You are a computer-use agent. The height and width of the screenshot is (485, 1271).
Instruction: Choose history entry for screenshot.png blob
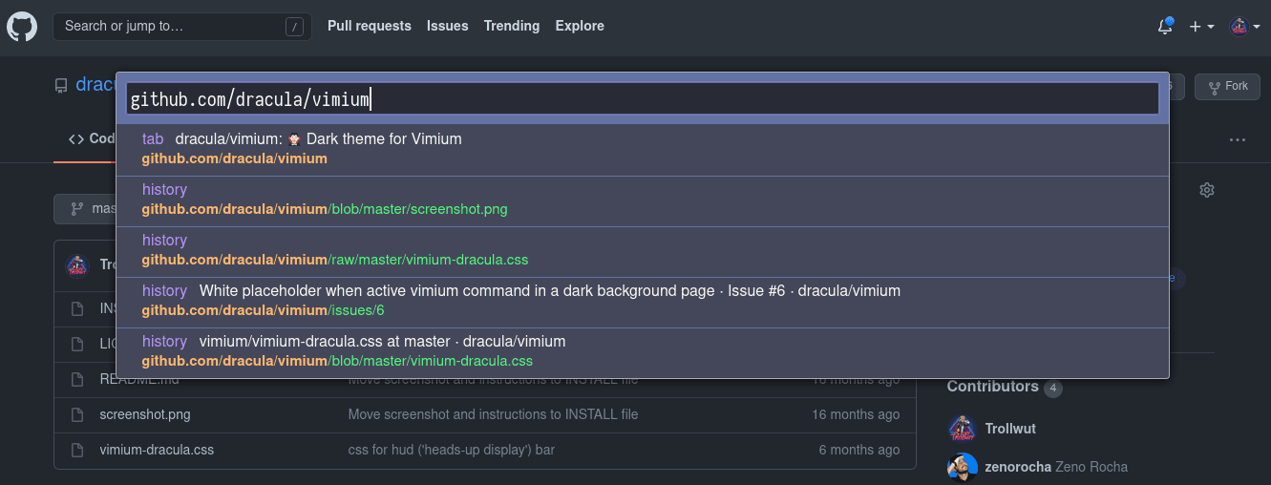[643, 200]
